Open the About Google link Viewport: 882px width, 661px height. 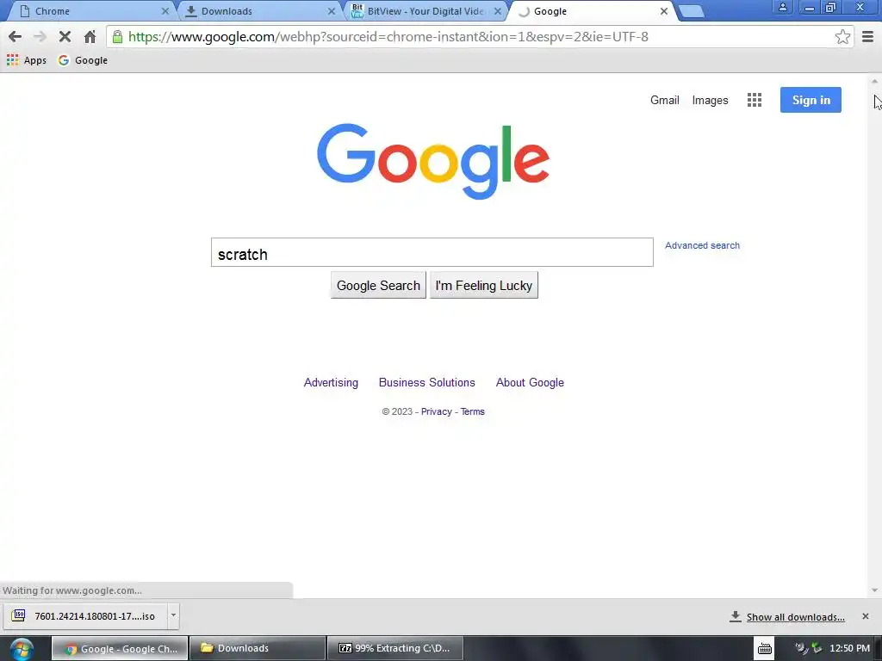530,383
